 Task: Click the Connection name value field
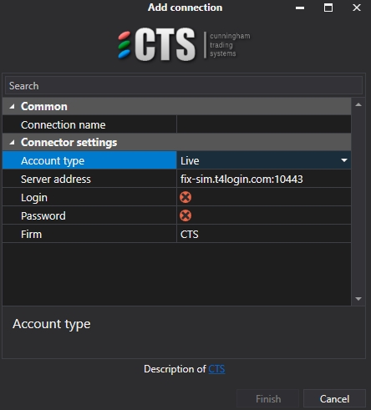[264, 124]
